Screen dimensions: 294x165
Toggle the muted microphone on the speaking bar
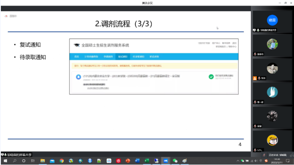point(264,155)
